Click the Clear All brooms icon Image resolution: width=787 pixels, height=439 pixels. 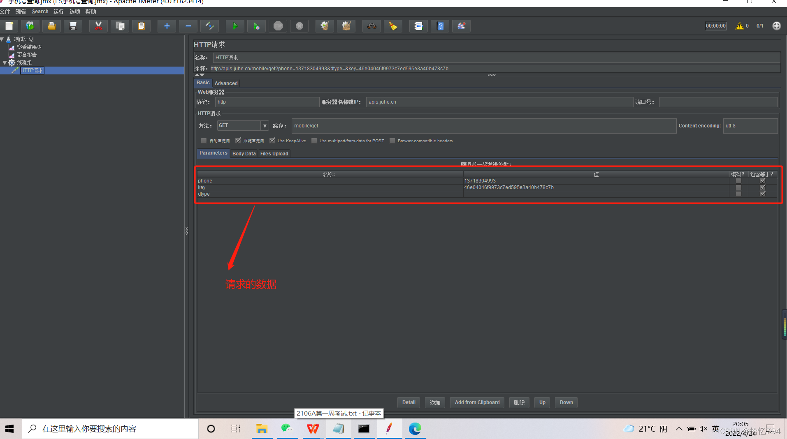[346, 26]
